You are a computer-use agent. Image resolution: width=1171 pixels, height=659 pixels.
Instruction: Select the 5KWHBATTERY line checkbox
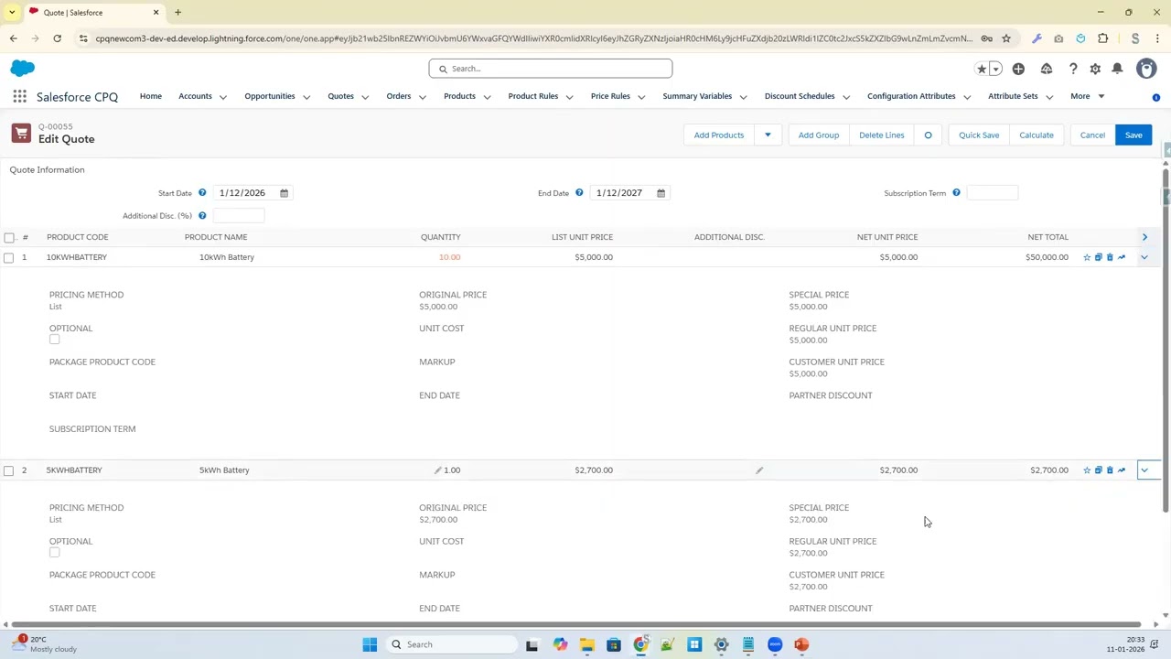click(9, 470)
